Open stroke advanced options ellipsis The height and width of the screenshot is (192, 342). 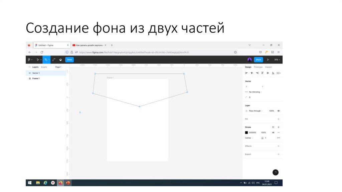(279, 138)
